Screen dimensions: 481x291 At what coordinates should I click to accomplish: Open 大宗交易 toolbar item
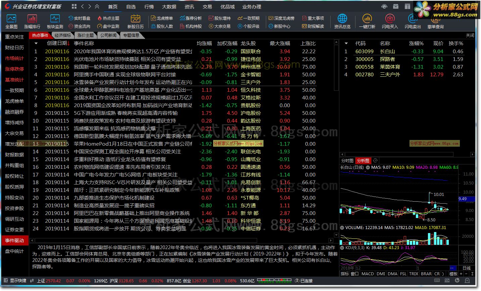coord(220,26)
